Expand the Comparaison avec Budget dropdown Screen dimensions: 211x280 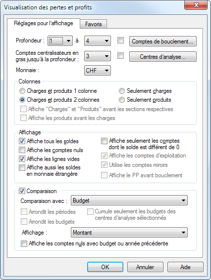point(129,200)
